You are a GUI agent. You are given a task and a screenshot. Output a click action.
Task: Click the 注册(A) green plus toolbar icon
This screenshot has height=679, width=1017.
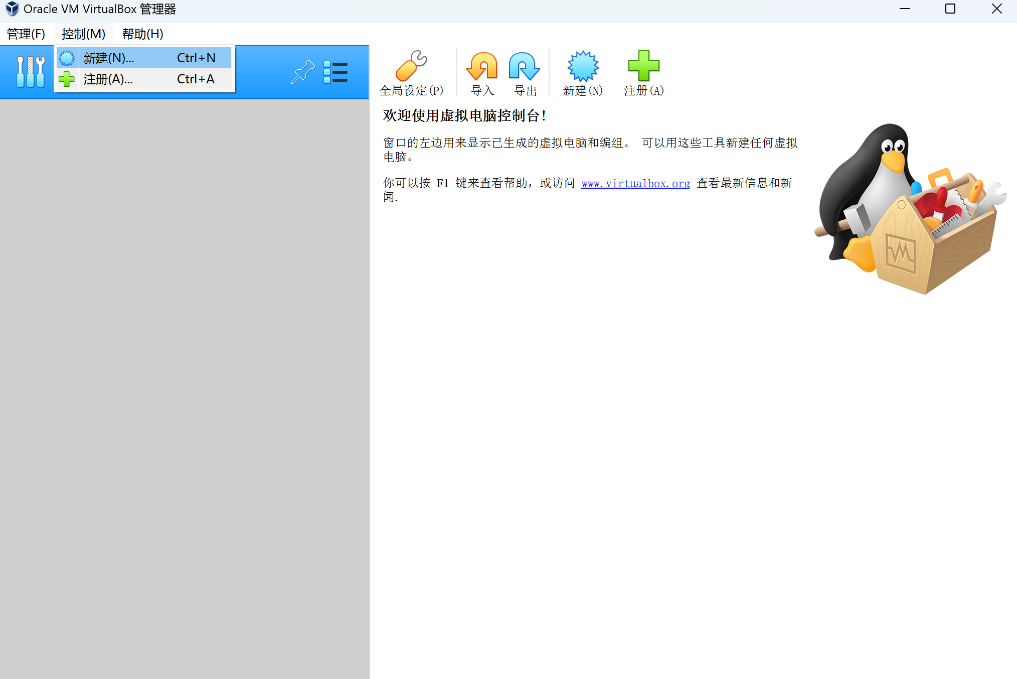tap(644, 73)
